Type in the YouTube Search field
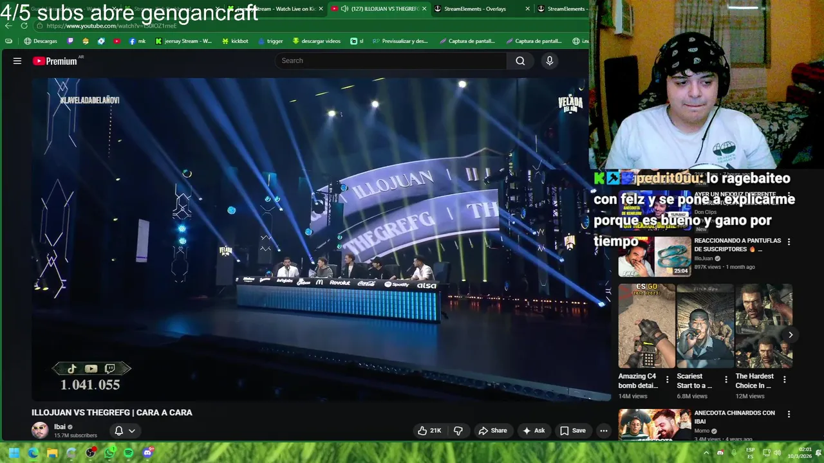The width and height of the screenshot is (824, 463). (391, 60)
